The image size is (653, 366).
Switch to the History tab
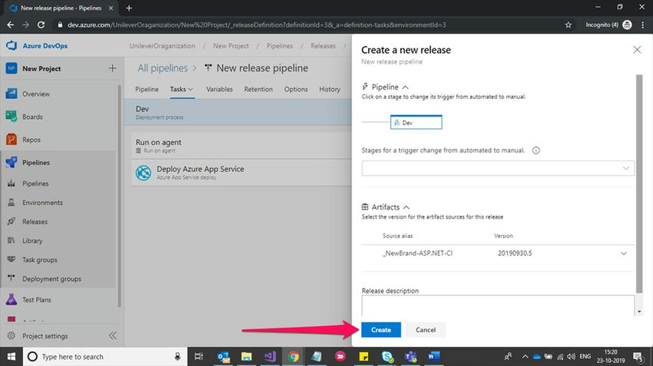pos(330,89)
